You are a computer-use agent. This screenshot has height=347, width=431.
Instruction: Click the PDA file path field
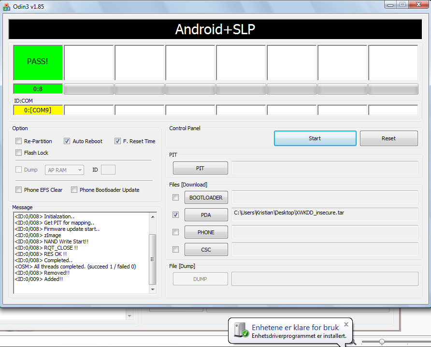(325, 214)
